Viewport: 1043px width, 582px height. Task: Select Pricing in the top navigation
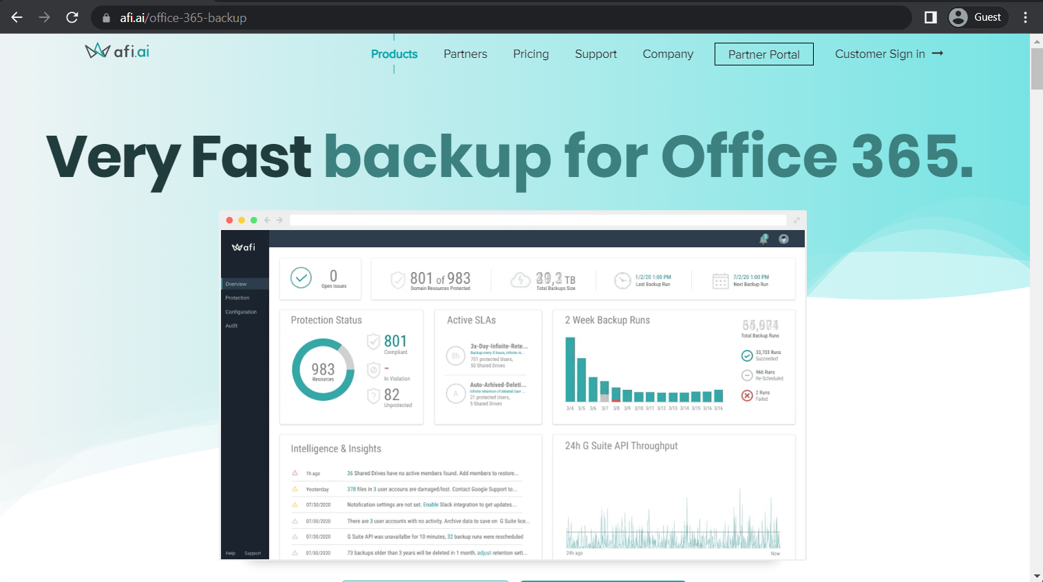click(530, 54)
